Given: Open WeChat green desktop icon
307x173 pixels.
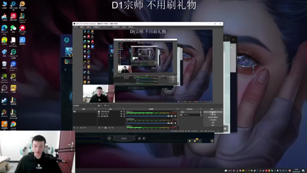Looking at the screenshot, I should click(x=13, y=28).
